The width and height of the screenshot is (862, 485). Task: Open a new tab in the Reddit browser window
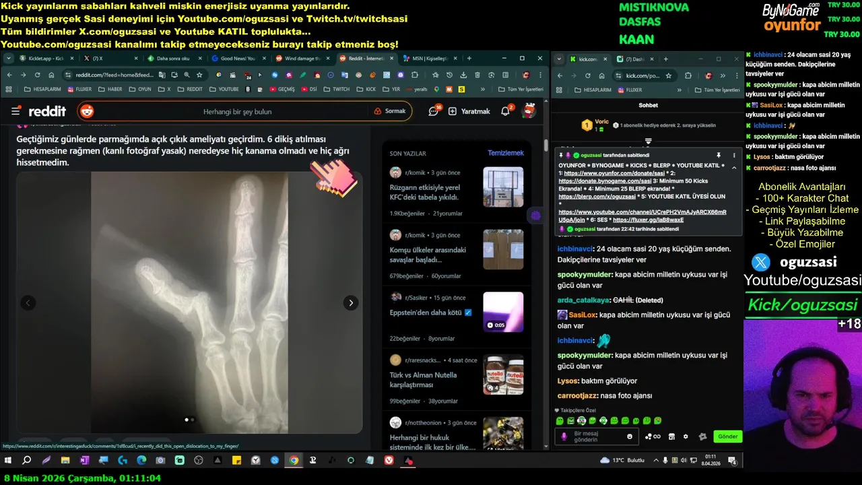tap(469, 59)
